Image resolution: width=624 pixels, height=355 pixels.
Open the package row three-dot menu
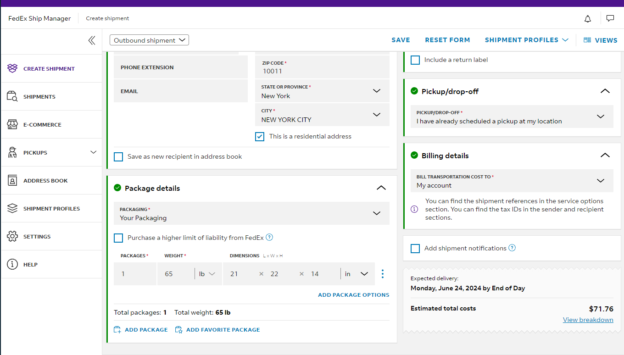[383, 274]
